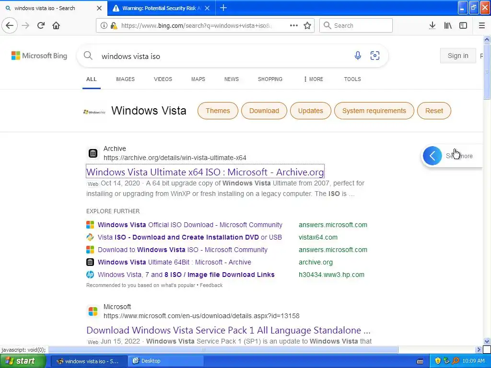Click the security shield tray icon
This screenshot has width=491, height=368.
(437, 361)
